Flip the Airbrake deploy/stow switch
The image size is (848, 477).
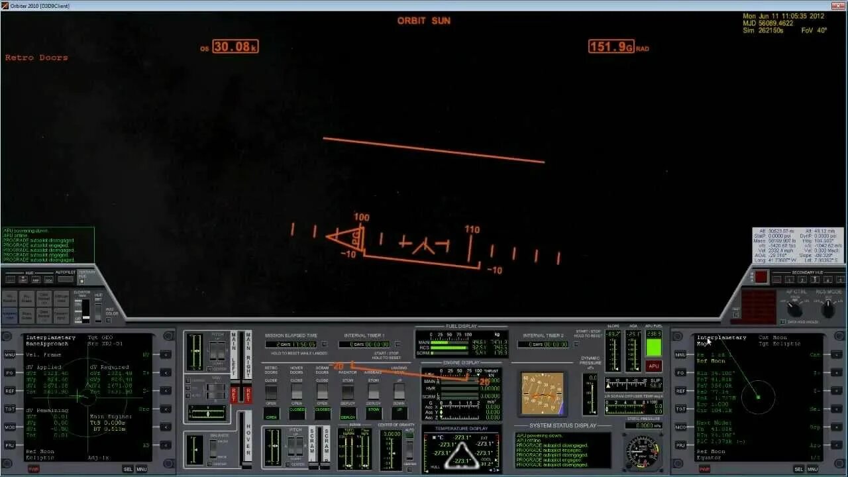(x=374, y=392)
